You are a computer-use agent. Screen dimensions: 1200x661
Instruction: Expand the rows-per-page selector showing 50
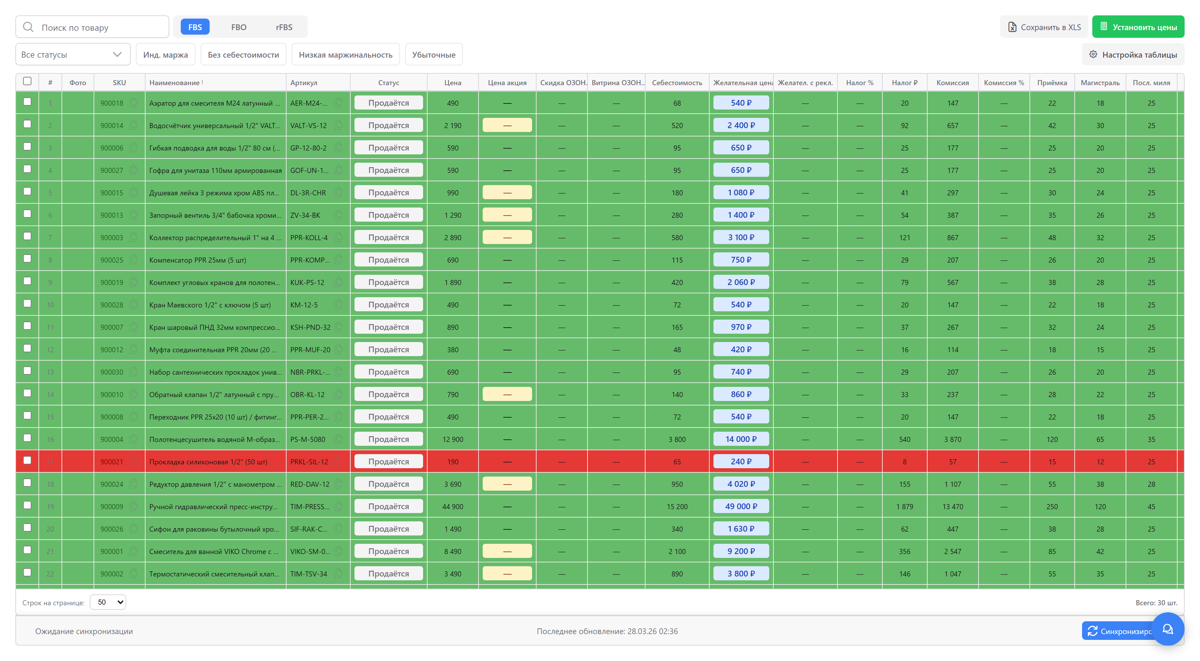[x=108, y=602]
